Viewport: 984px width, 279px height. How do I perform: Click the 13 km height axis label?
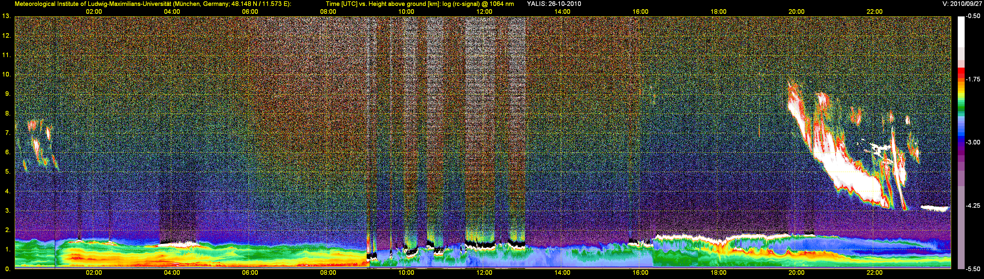(x=6, y=16)
